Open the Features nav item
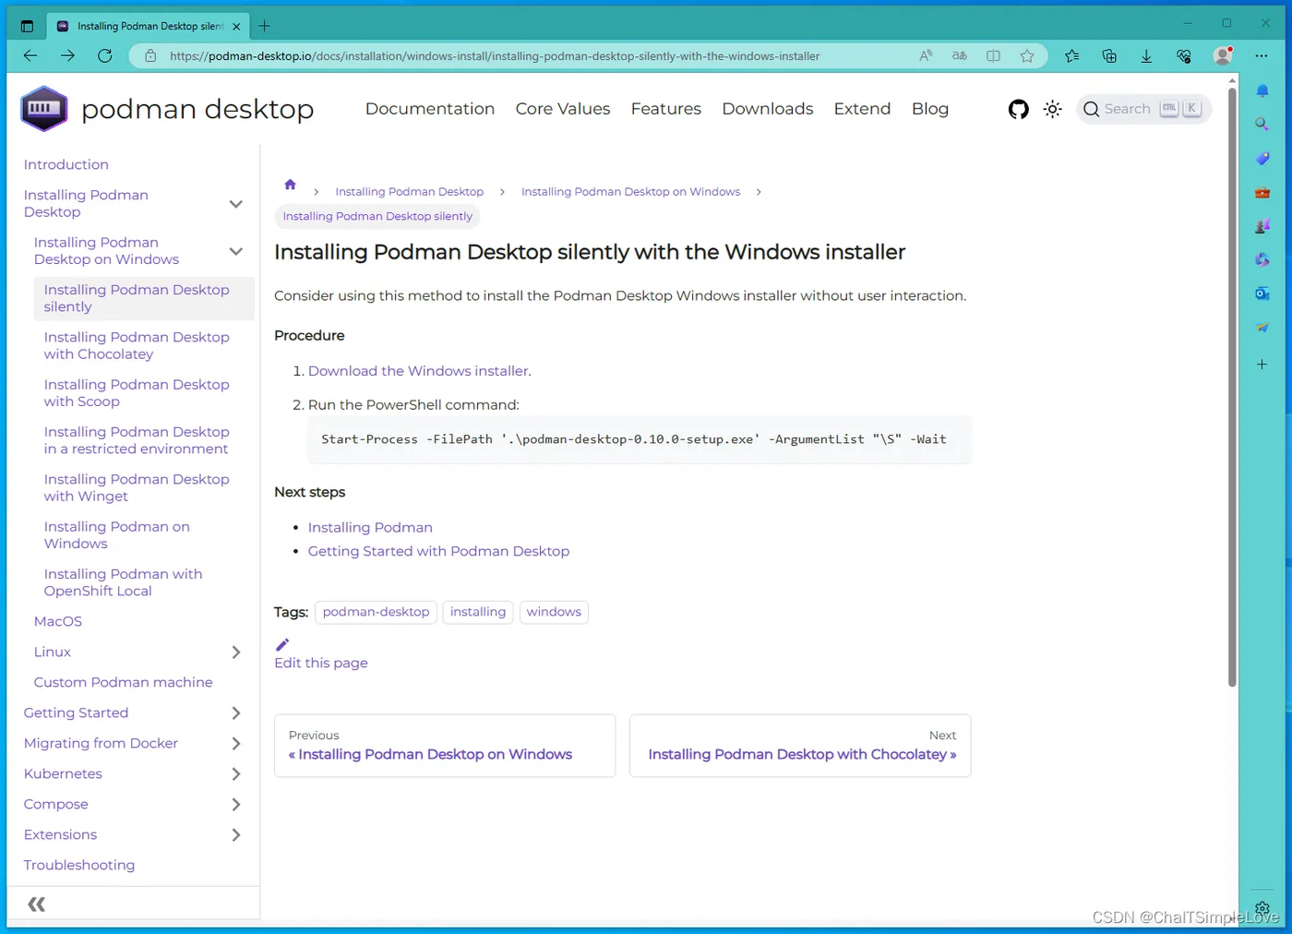 666,109
